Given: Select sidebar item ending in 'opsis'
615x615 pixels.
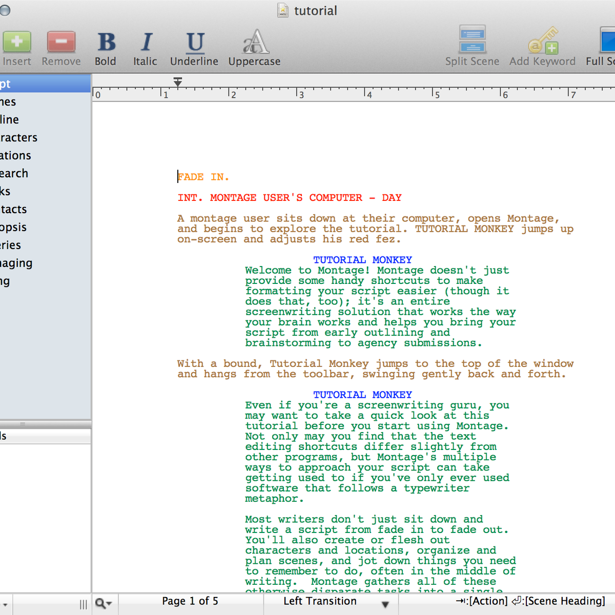Looking at the screenshot, I should pos(46,227).
